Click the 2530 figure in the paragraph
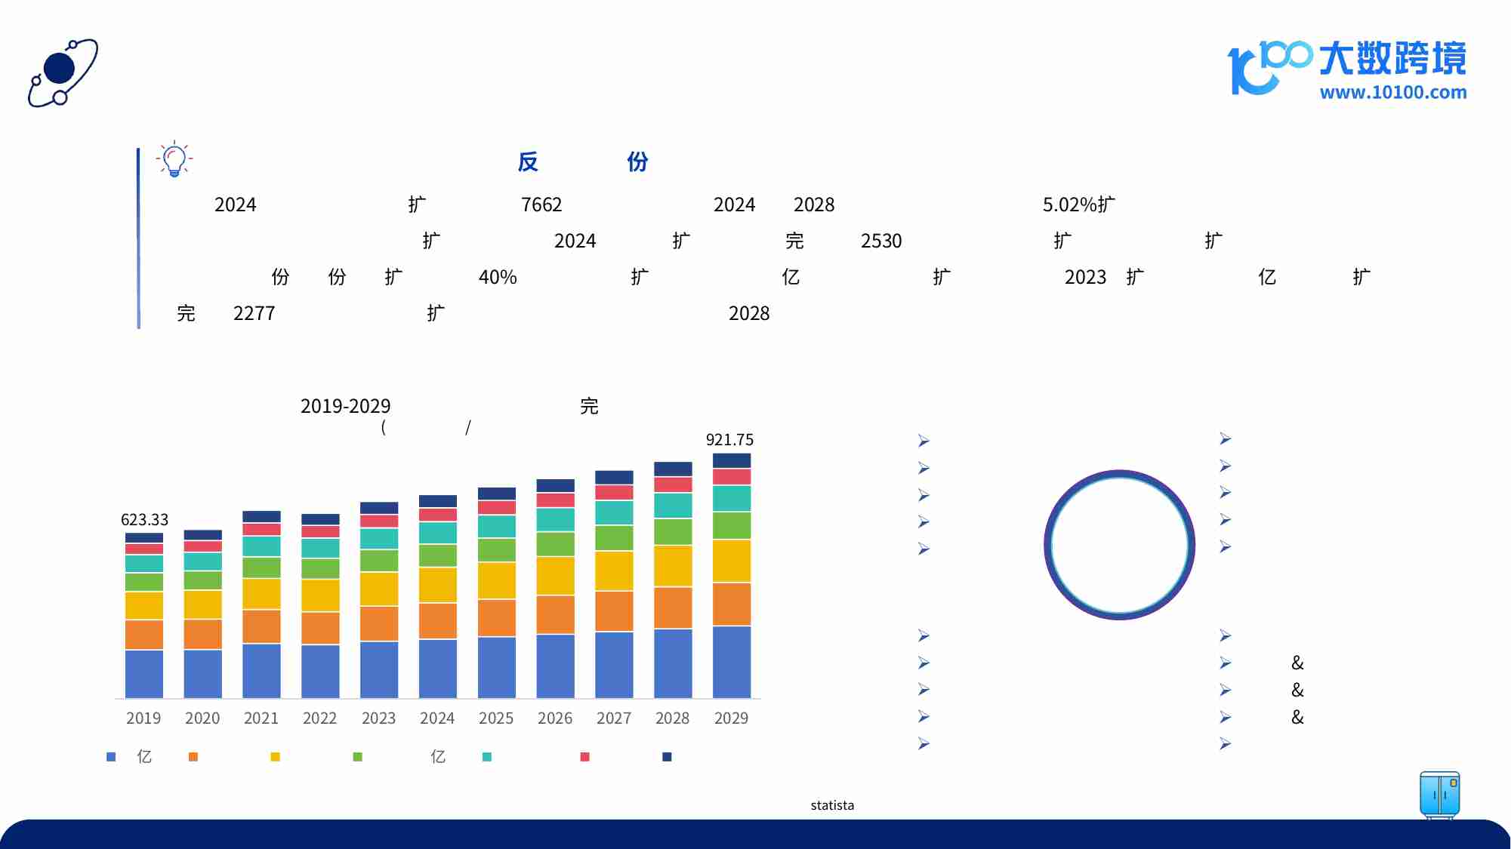The width and height of the screenshot is (1511, 849). [x=881, y=241]
